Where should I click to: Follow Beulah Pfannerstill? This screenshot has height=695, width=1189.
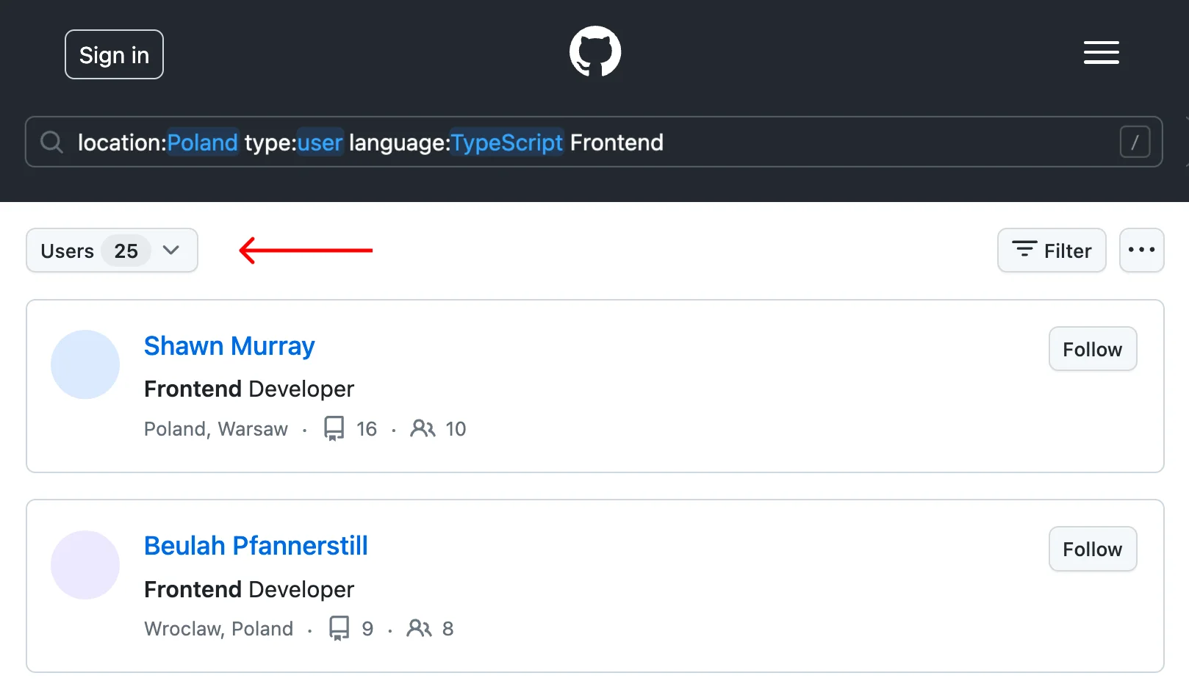[x=1092, y=549]
